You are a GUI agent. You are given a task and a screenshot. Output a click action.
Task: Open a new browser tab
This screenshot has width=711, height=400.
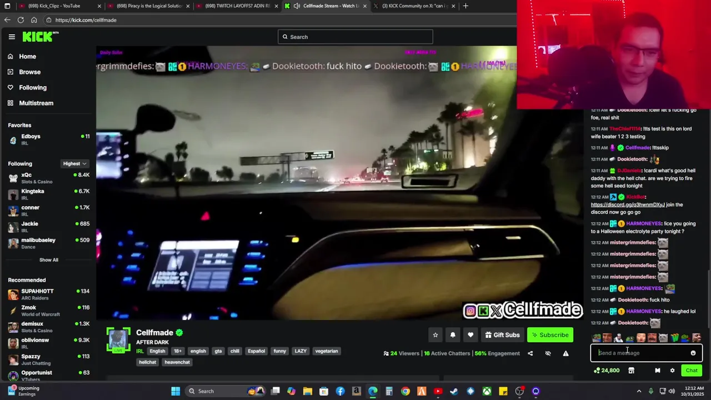point(465,6)
